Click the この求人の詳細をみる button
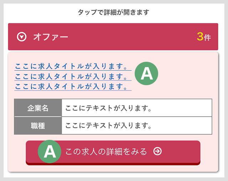The image size is (228, 181). [113, 153]
